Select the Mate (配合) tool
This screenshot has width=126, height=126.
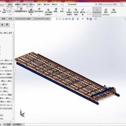tap(4, 11)
